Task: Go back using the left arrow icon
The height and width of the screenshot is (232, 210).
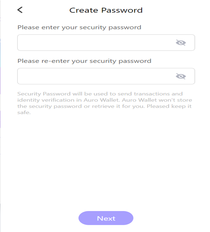Action: [20, 10]
